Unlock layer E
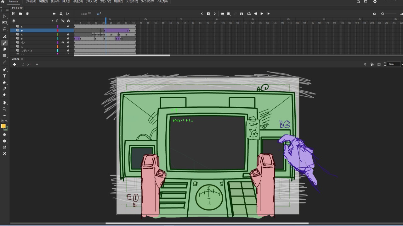403x226 pixels. (68, 26)
